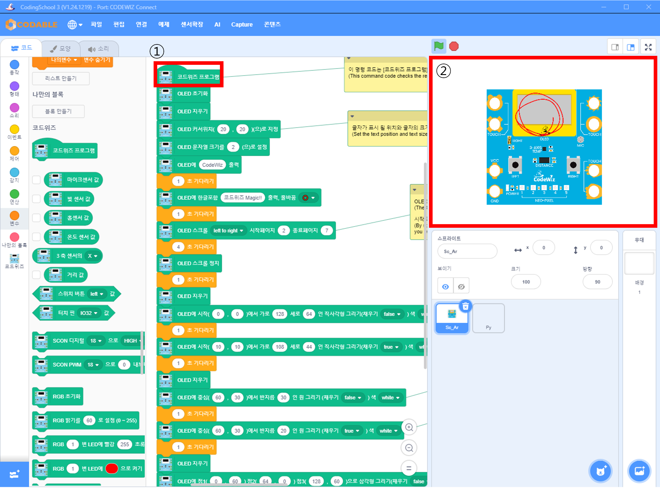Viewport: 660px width, 488px height.
Task: Zoom out the code workspace
Action: [409, 448]
